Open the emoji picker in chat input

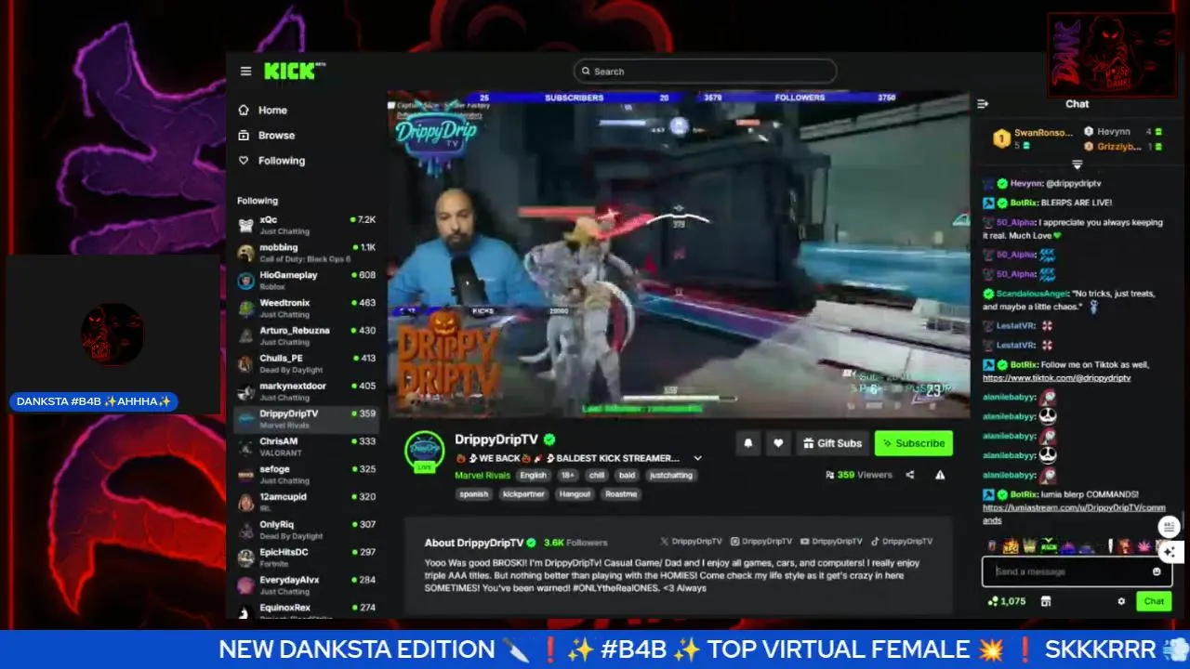pyautogui.click(x=1157, y=571)
